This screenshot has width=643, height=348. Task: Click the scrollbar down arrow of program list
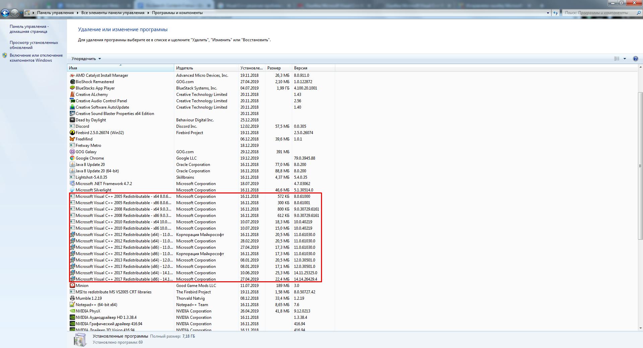coord(640,328)
